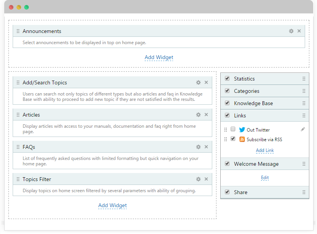Click the 'Display articles with access' description
317x234 pixels.
click(x=109, y=129)
